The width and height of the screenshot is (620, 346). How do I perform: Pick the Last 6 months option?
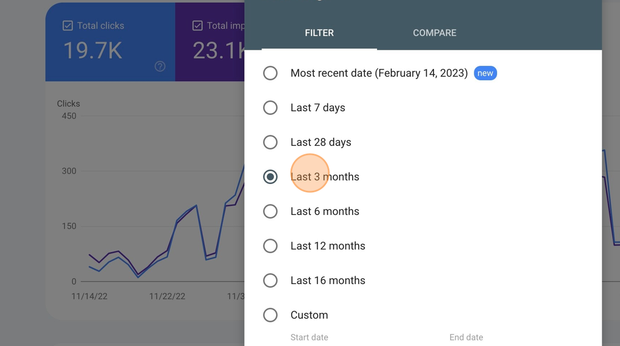270,211
